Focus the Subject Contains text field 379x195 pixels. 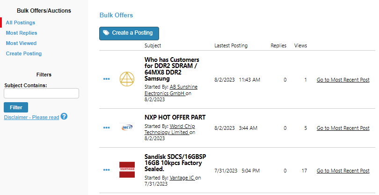click(41, 93)
